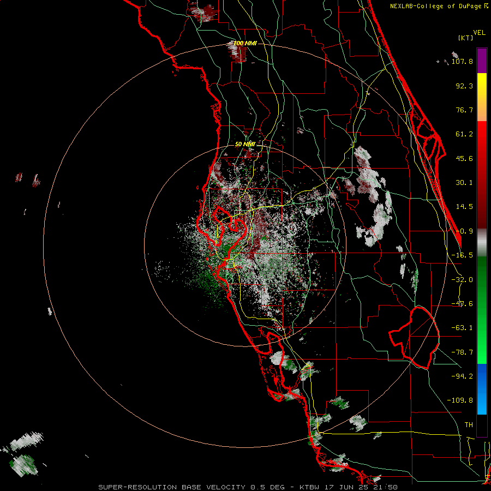
Task: Click the -94.2 legend value
Action: click(x=462, y=376)
